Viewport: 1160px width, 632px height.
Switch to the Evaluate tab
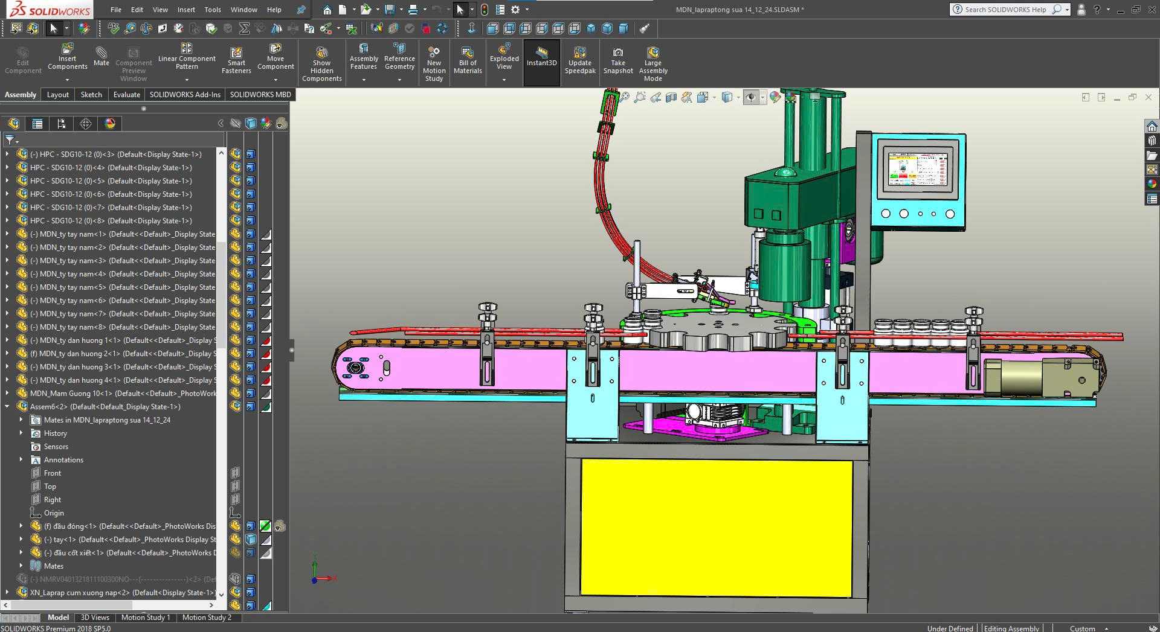pos(127,94)
